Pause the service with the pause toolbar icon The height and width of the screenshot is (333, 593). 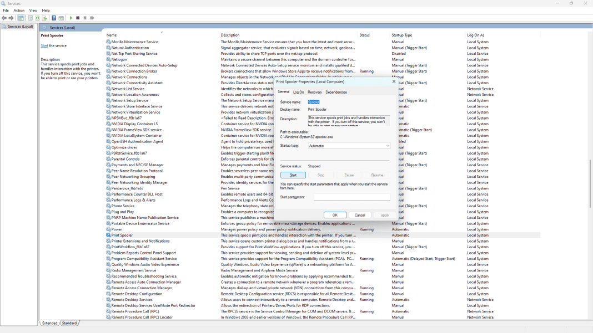(x=85, y=18)
